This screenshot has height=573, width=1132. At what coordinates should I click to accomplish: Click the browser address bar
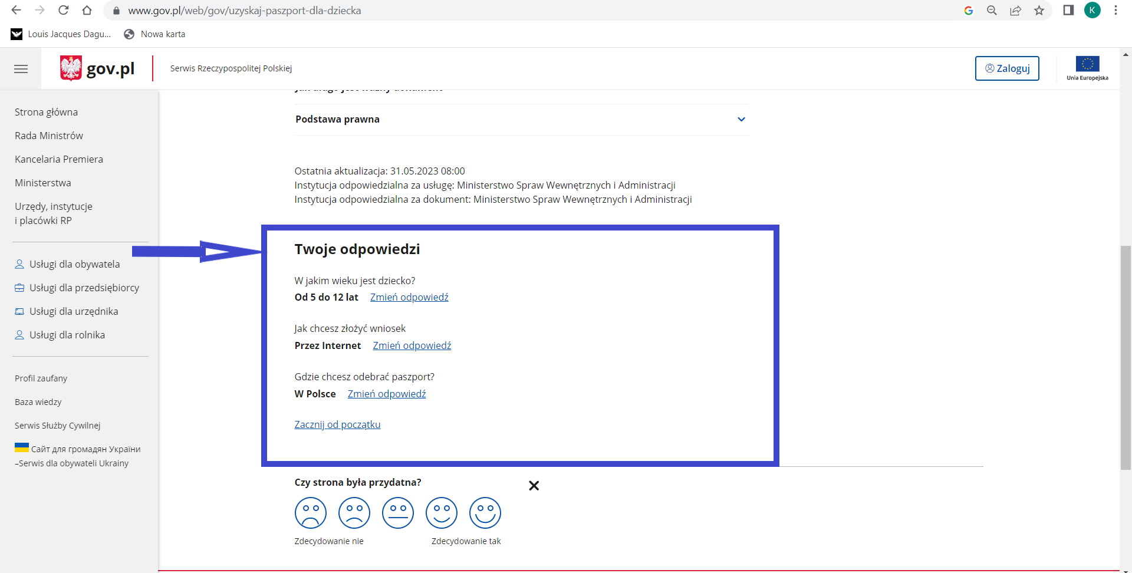point(531,11)
